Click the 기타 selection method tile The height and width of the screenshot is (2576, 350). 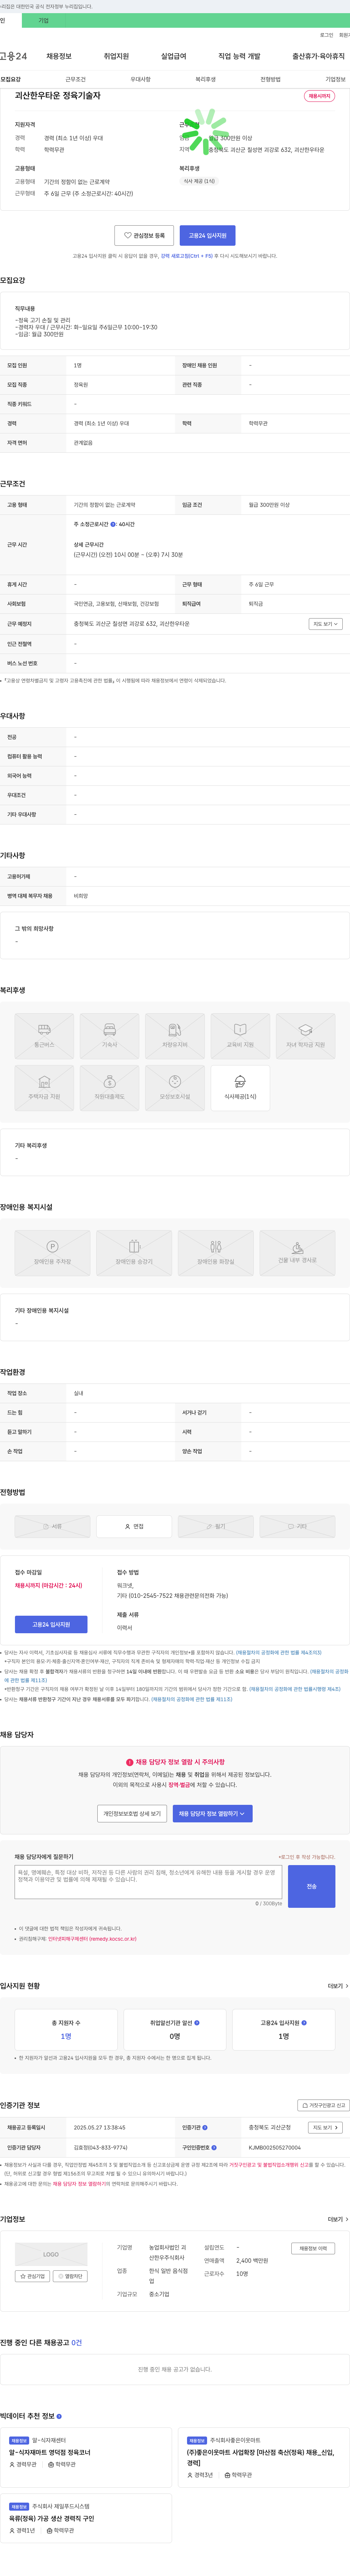(297, 1526)
